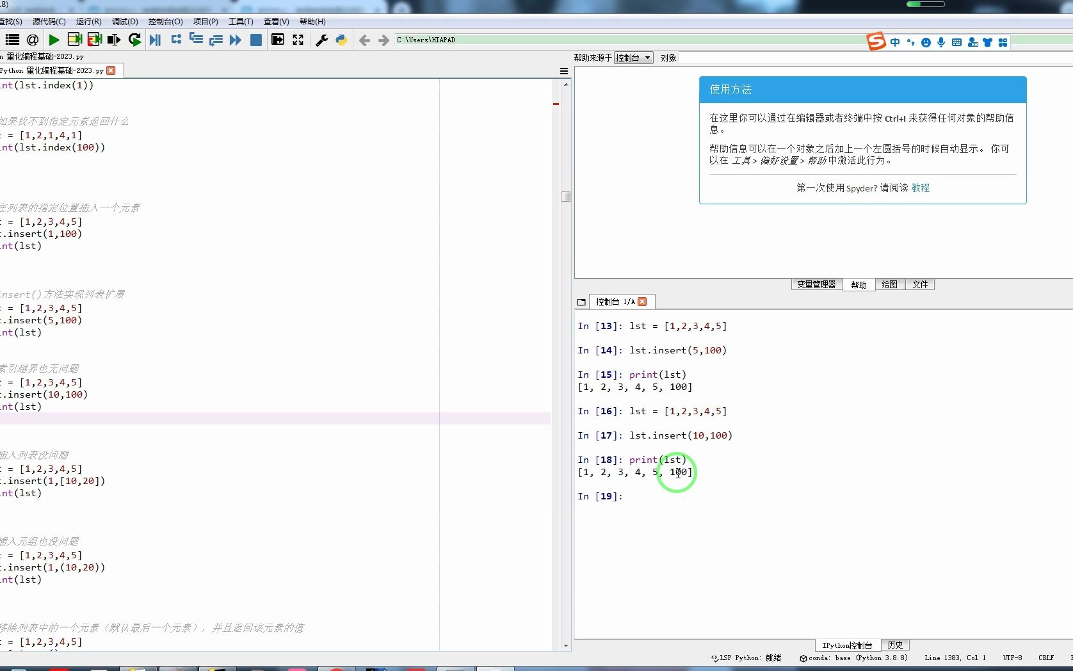Switch to IPython控制台 tab
This screenshot has height=671, width=1073.
click(x=847, y=645)
